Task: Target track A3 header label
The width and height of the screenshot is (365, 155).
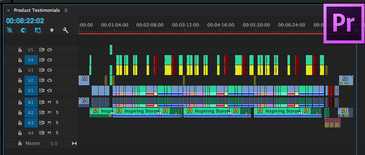Action: pos(31,123)
